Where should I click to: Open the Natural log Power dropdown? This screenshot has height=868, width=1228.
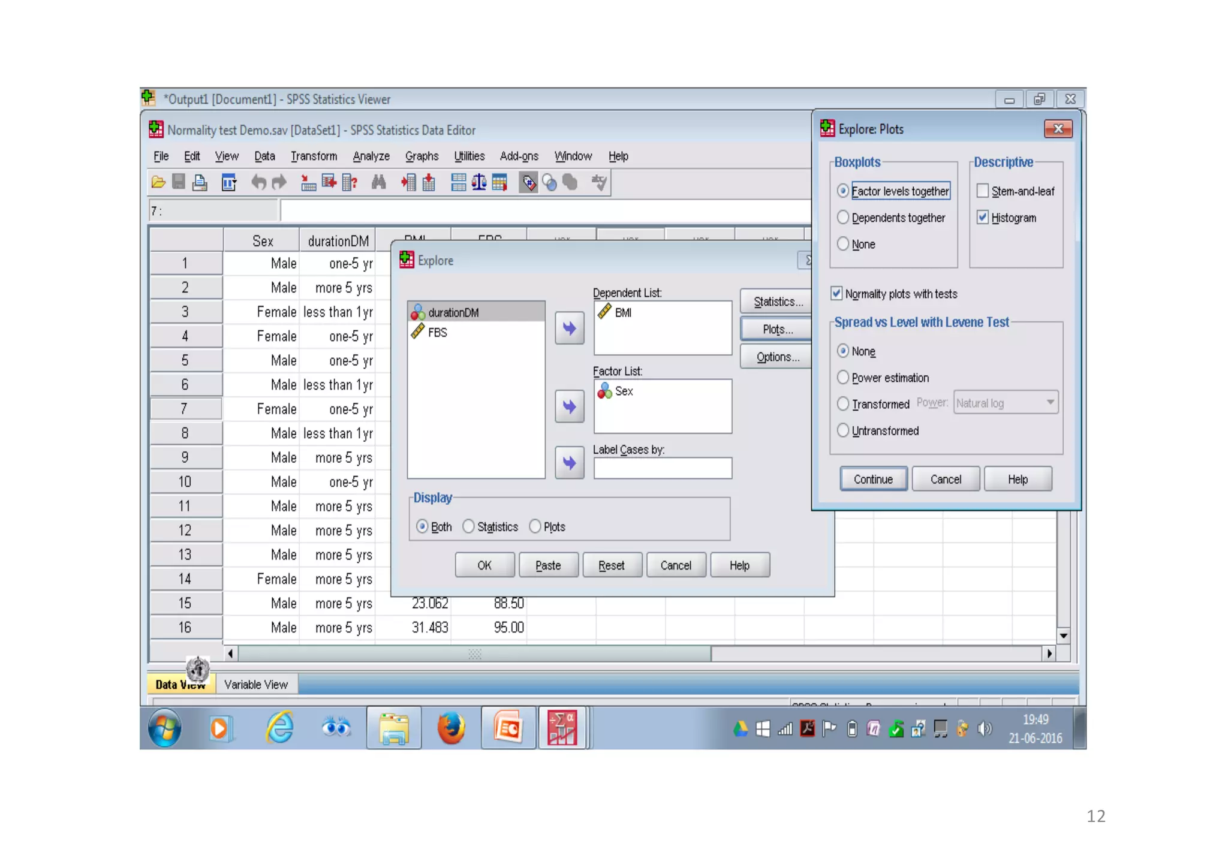click(1006, 403)
